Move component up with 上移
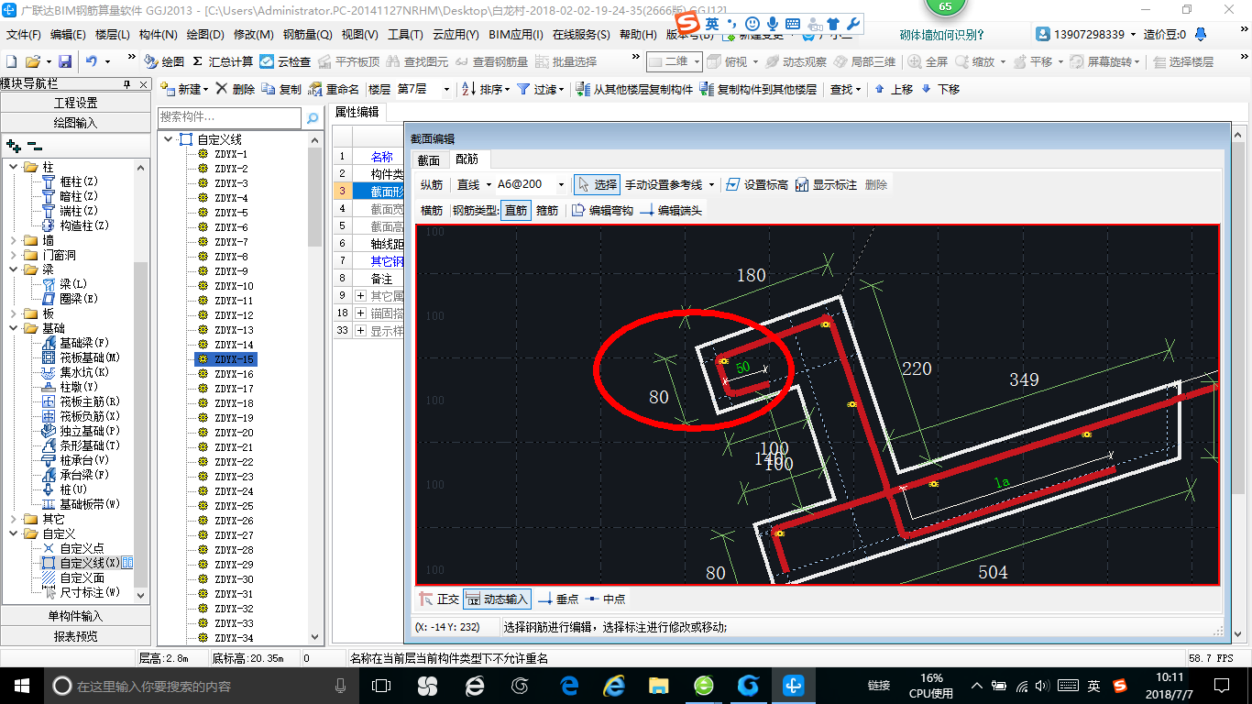The width and height of the screenshot is (1252, 704). click(x=894, y=89)
